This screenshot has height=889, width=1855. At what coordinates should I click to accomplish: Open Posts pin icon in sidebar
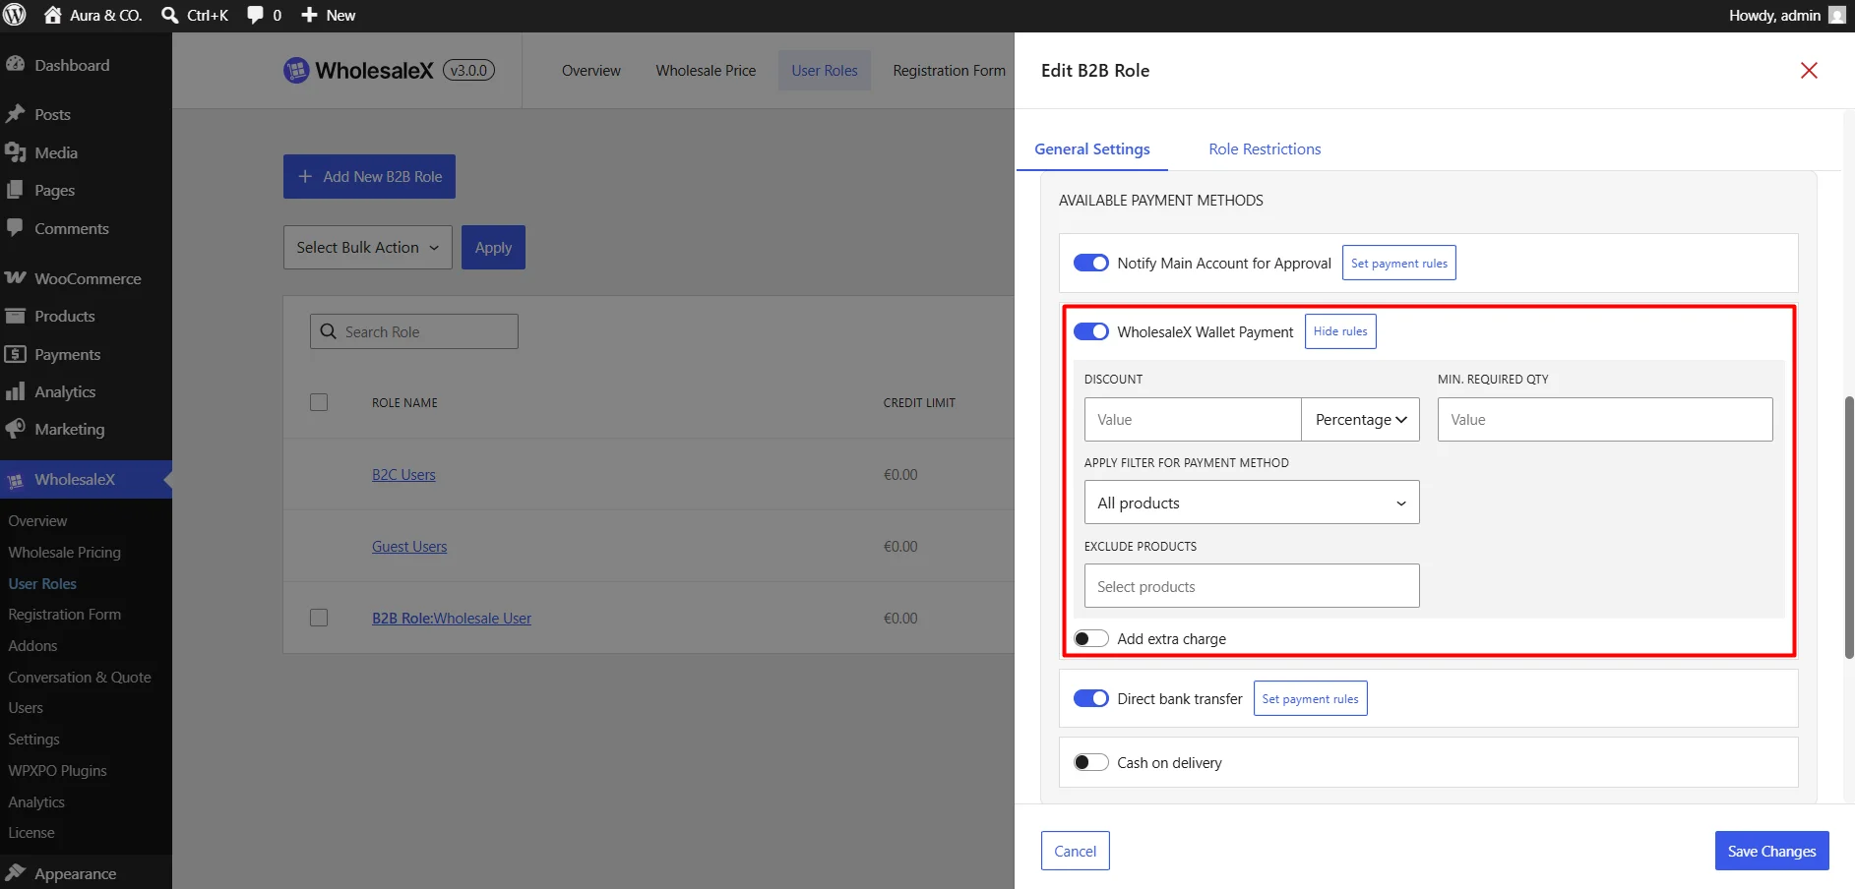(15, 114)
